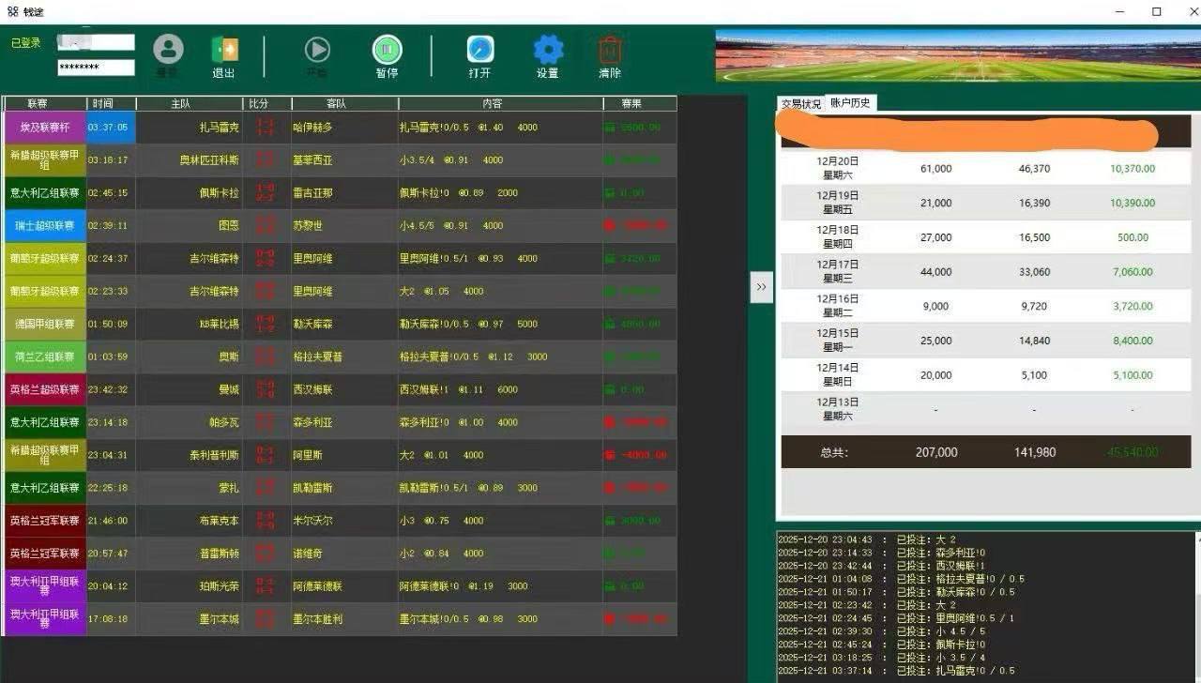Click the user login avatar icon
Image resolution: width=1201 pixels, height=683 pixels.
click(168, 49)
